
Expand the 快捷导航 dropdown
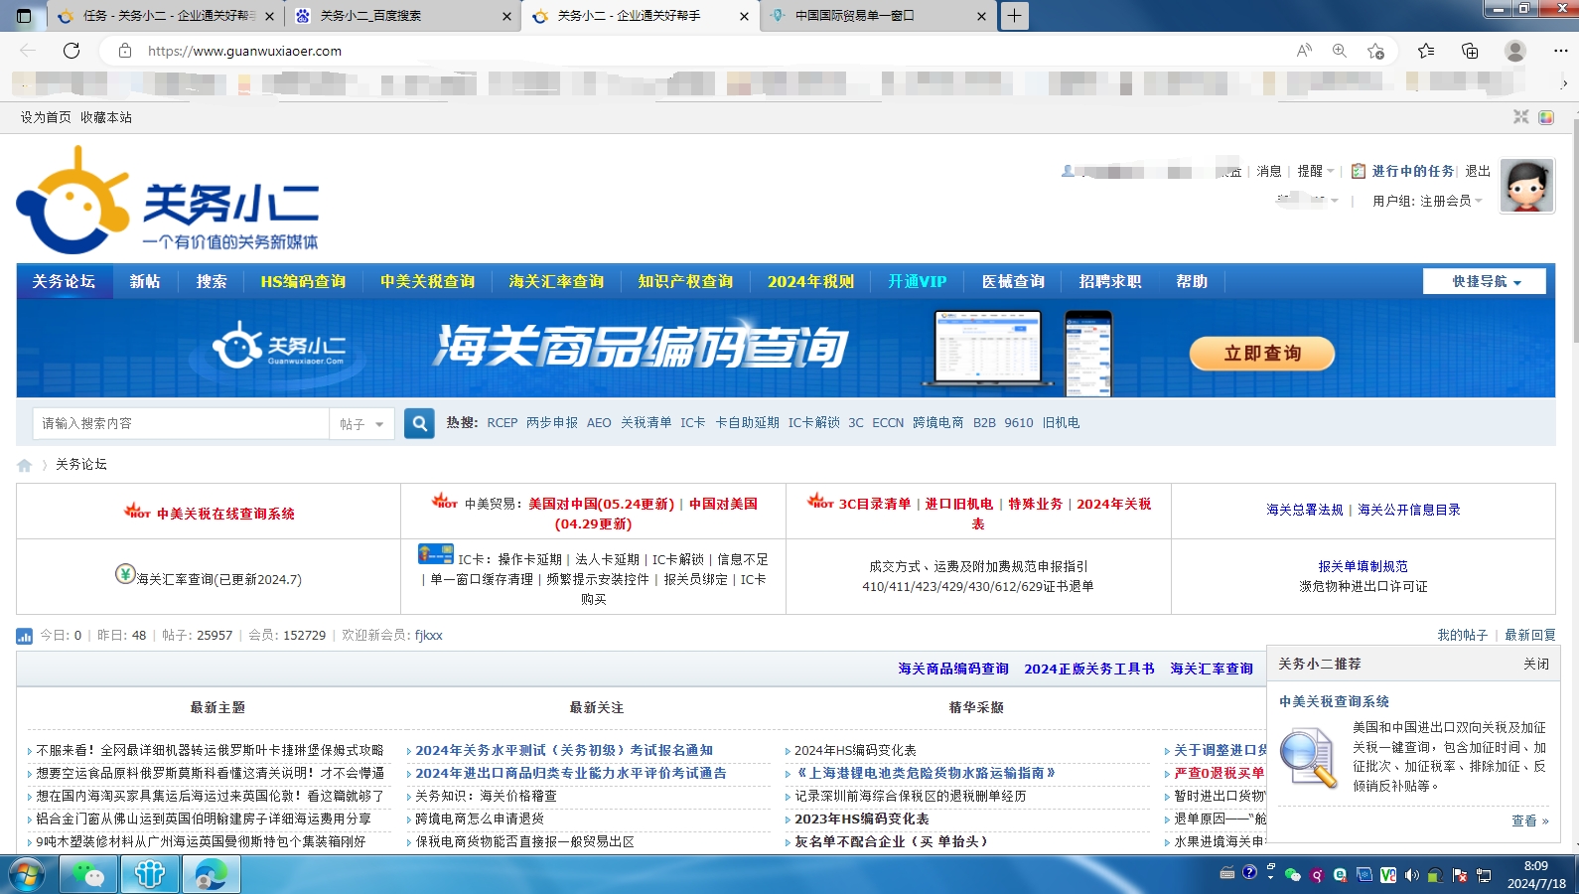1485,281
